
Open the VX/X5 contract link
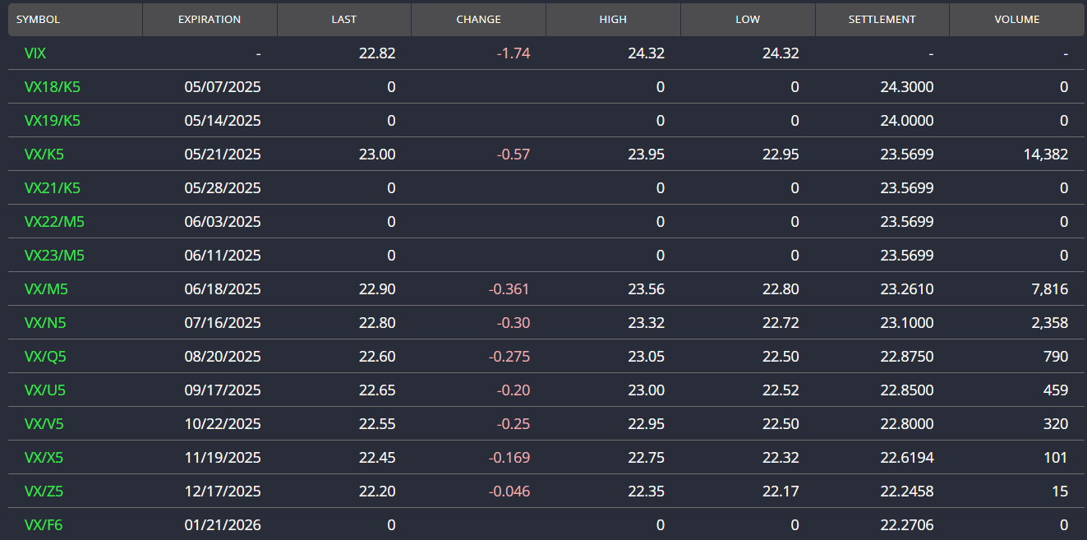click(x=44, y=458)
